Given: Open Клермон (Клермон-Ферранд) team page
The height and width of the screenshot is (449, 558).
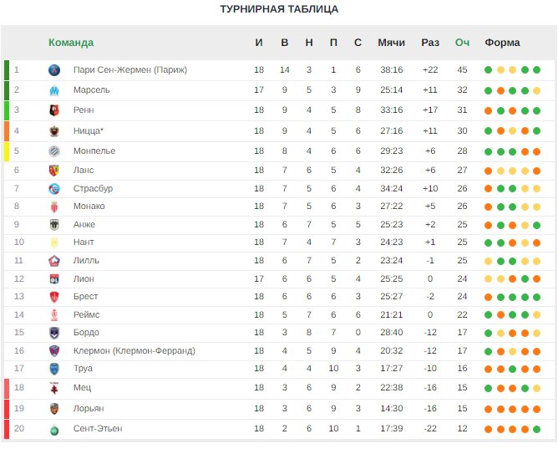Looking at the screenshot, I should tap(134, 350).
